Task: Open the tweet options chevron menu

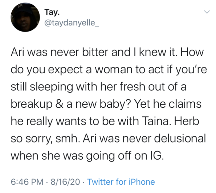Action: pyautogui.click(x=207, y=12)
